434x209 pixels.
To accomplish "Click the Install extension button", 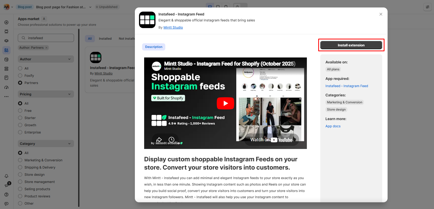I will tap(351, 45).
